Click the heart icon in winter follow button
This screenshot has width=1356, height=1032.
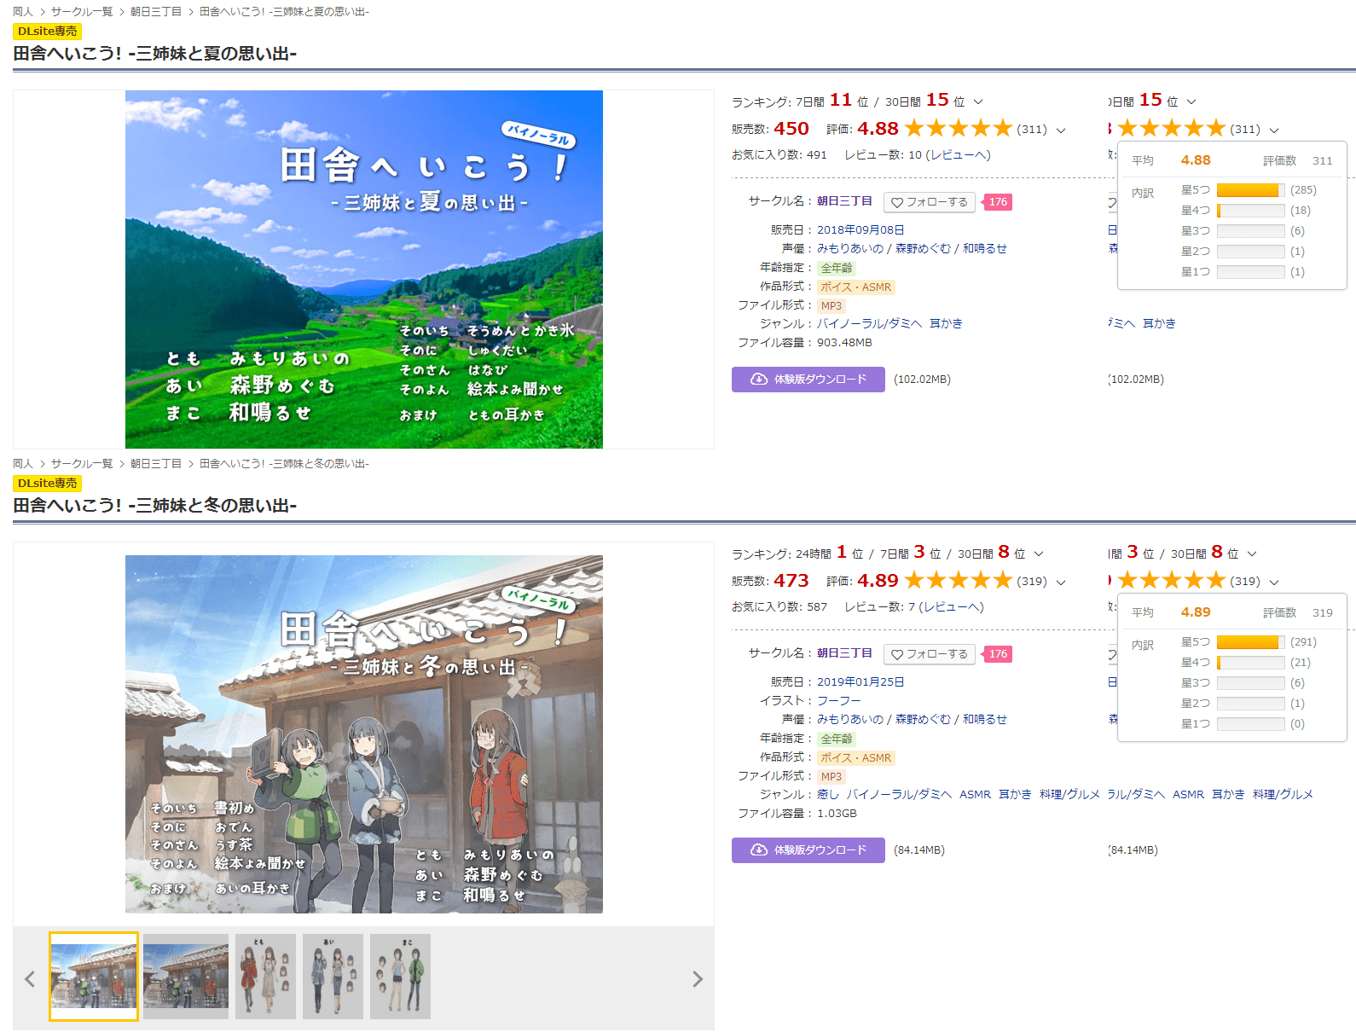(897, 654)
